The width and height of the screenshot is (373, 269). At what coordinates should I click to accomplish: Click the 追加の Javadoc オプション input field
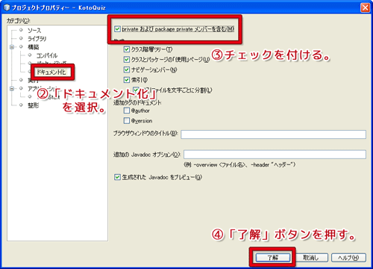(x=275, y=155)
